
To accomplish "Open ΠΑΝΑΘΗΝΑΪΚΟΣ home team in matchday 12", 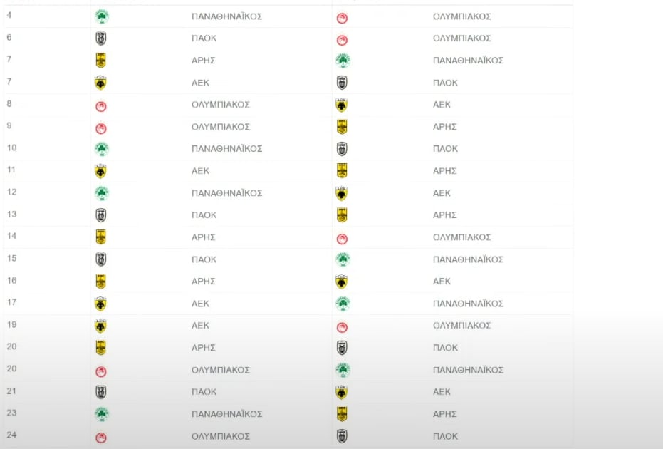I will tap(226, 193).
